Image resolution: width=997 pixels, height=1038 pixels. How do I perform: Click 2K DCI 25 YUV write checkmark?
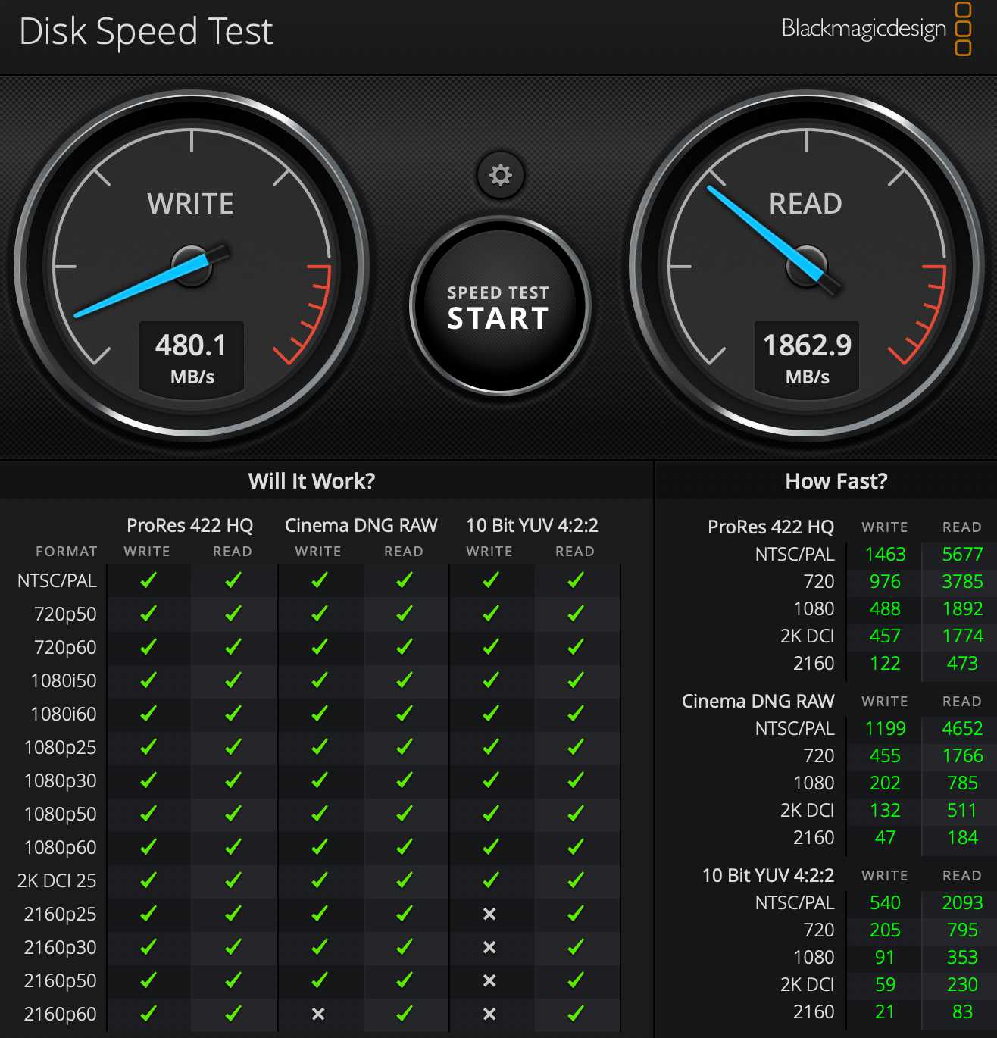(491, 880)
